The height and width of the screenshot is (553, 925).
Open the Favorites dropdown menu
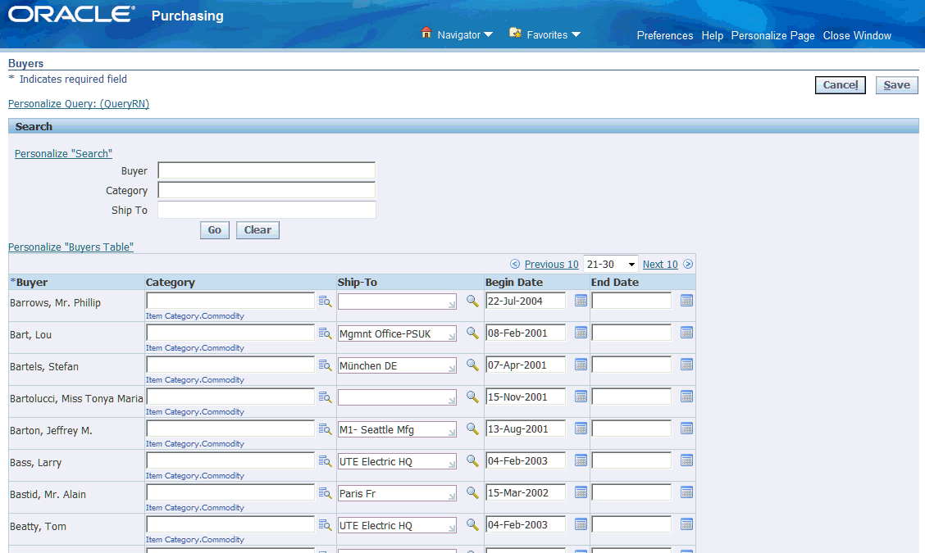pos(553,34)
